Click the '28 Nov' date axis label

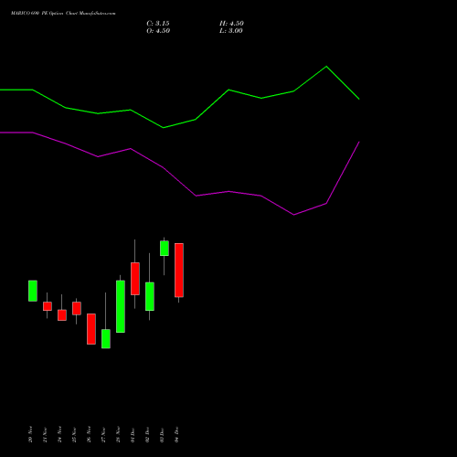[118, 434]
